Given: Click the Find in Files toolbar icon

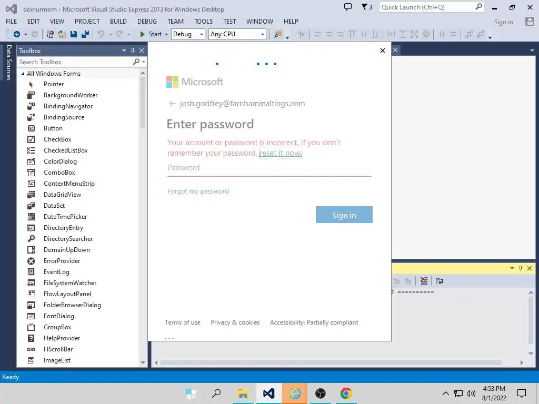Looking at the screenshot, I should tap(278, 34).
